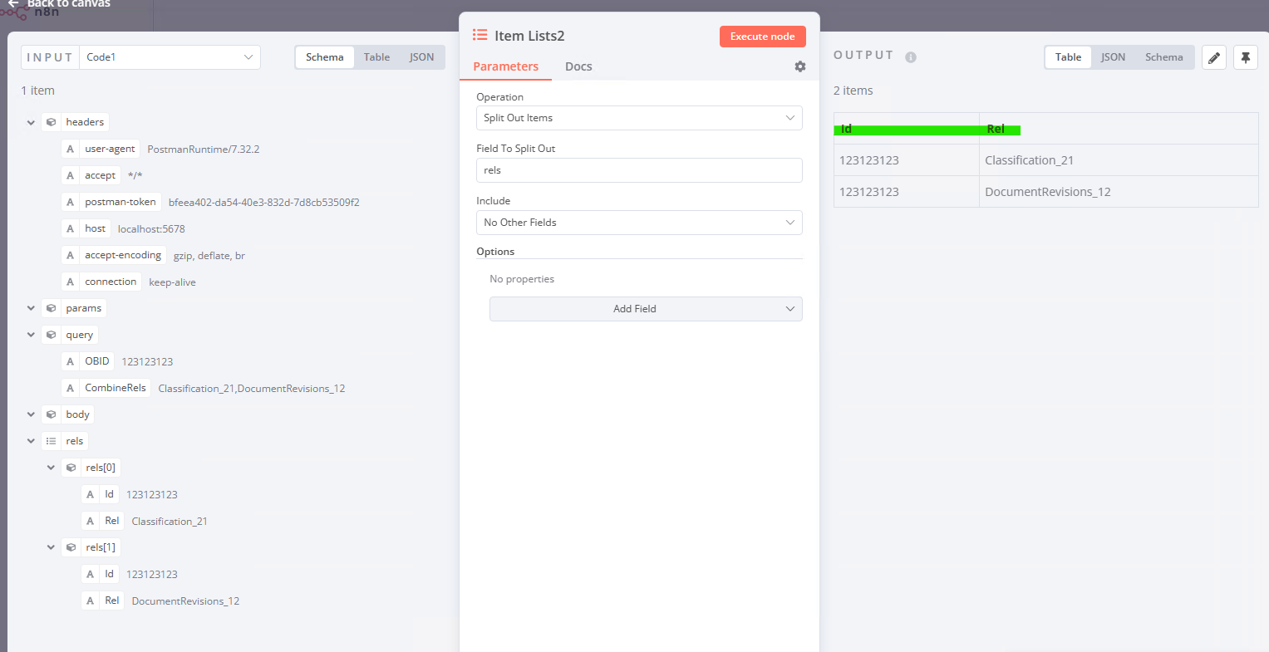Screen dimensions: 1269x652
Task: Collapse the rels array node
Action: pyautogui.click(x=31, y=441)
